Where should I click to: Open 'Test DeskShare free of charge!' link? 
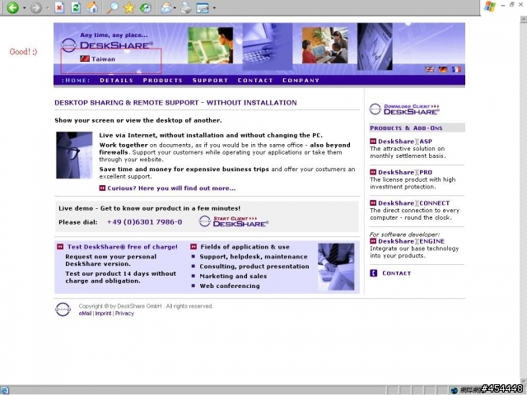[123, 247]
